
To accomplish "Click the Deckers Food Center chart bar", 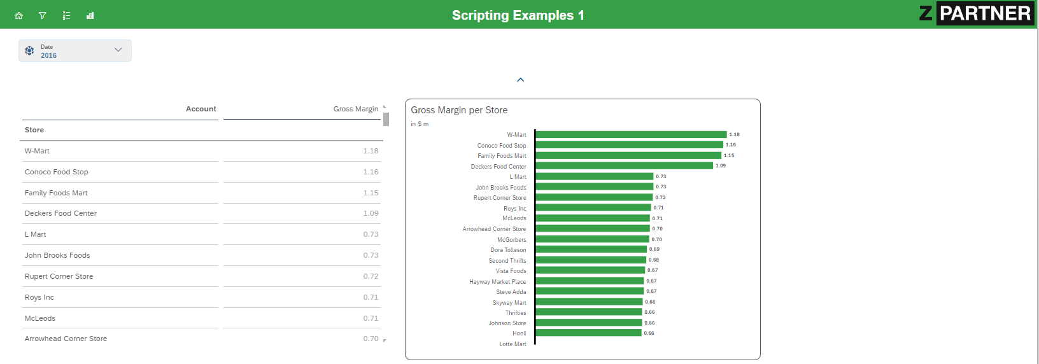I will coord(624,165).
